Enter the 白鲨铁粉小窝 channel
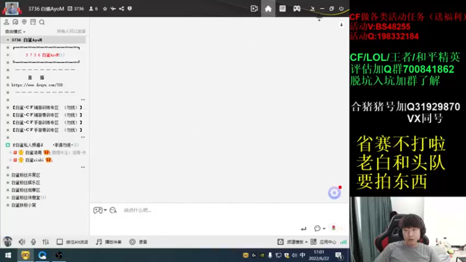This screenshot has width=466, height=262. (x=23, y=206)
